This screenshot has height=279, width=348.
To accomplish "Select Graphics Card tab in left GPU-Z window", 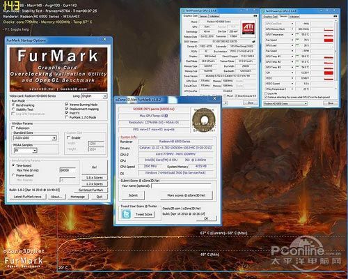I will tap(191, 16).
